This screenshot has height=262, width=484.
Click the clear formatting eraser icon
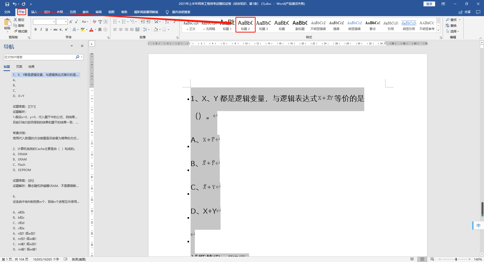tap(95, 22)
